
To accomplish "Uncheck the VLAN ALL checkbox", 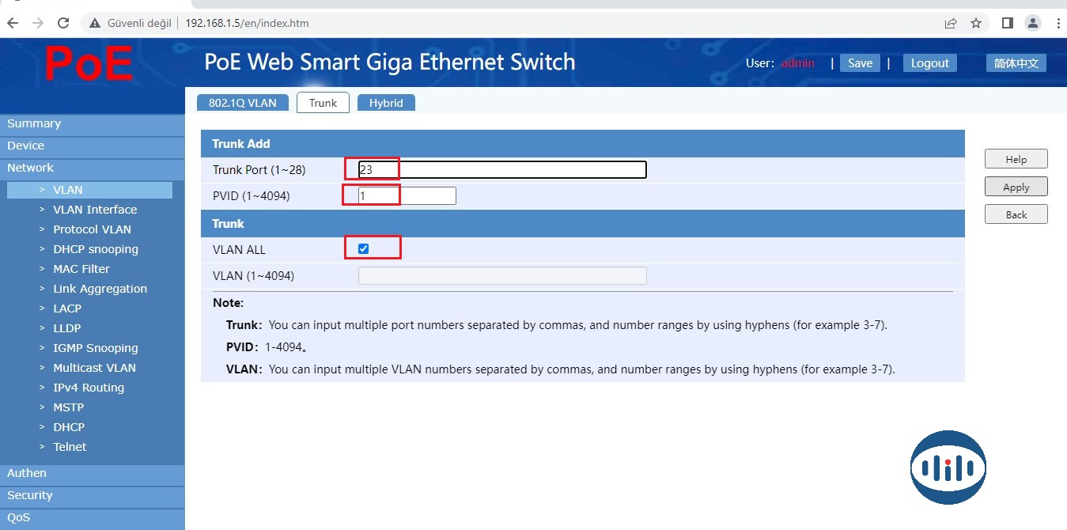I will pyautogui.click(x=364, y=249).
